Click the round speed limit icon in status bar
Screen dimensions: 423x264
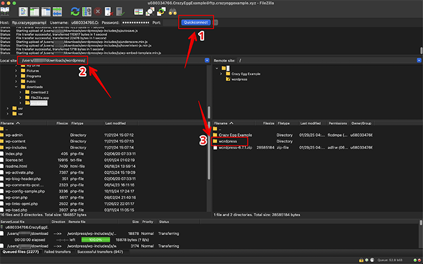click(372, 260)
